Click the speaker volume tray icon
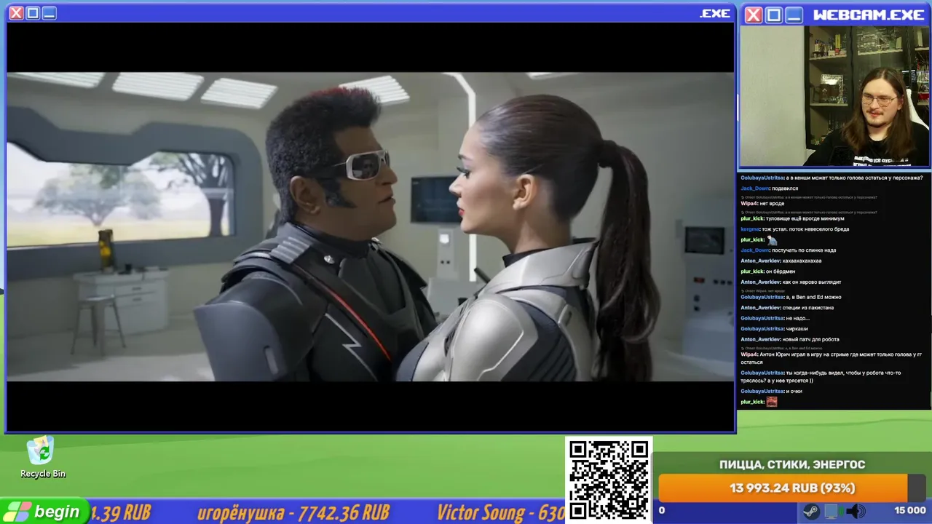This screenshot has height=524, width=932. pos(855,510)
